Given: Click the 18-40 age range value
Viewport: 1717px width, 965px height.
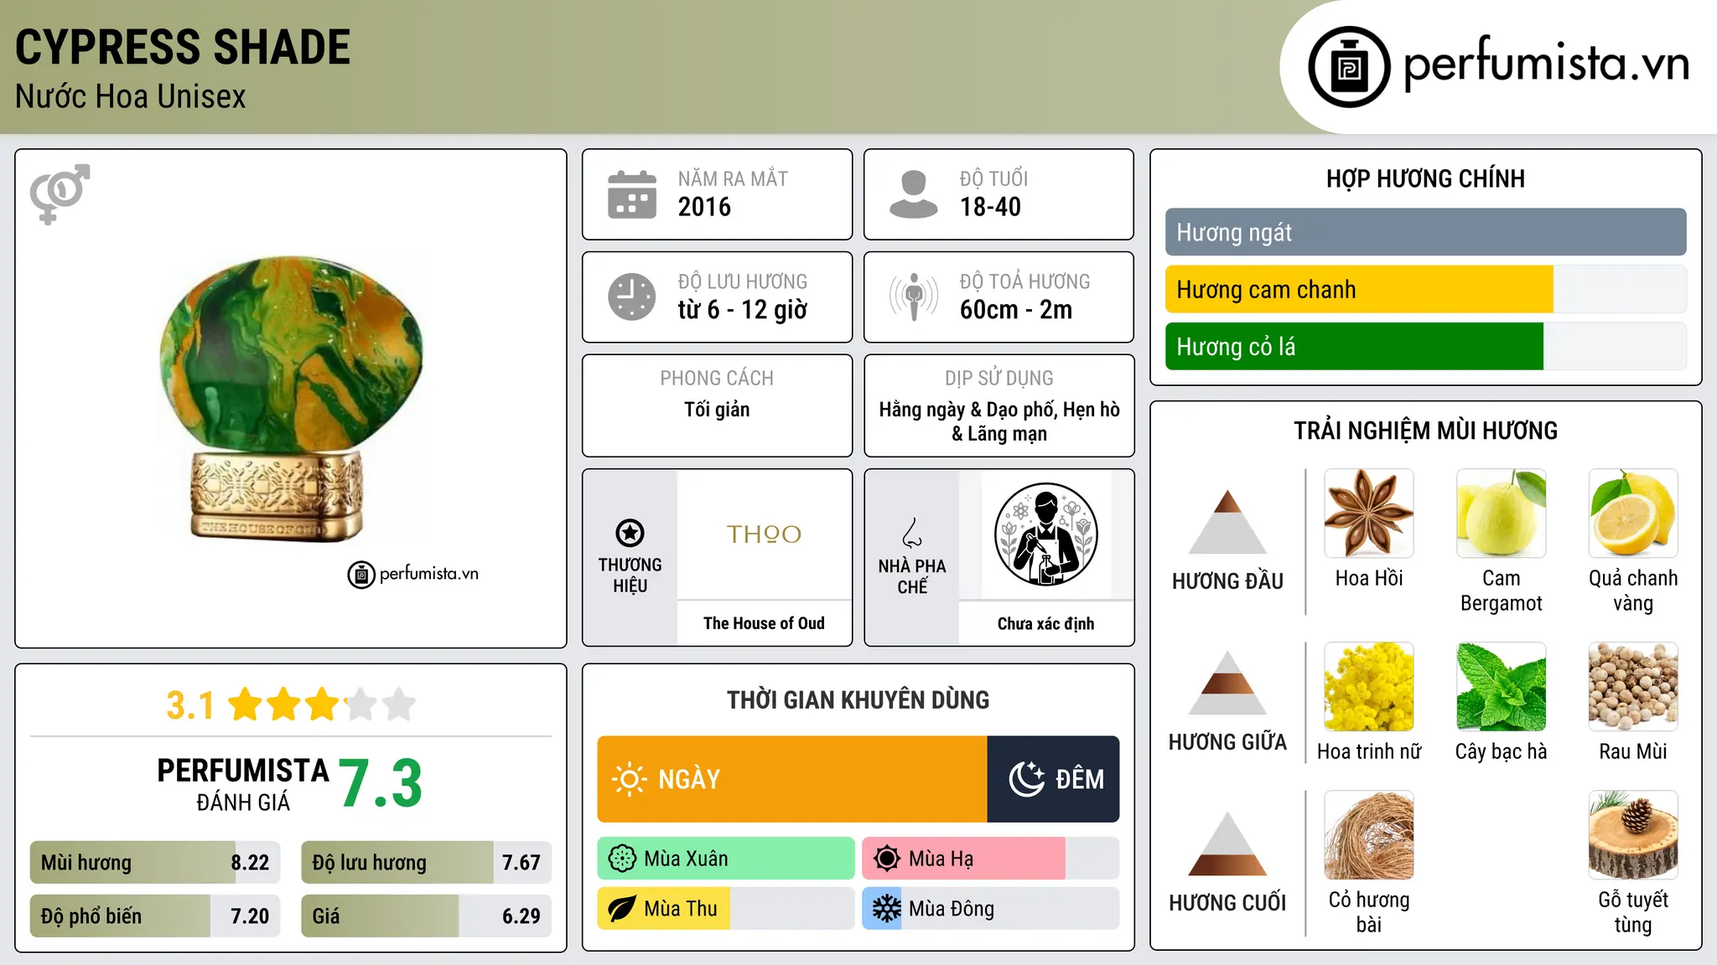Looking at the screenshot, I should [990, 207].
